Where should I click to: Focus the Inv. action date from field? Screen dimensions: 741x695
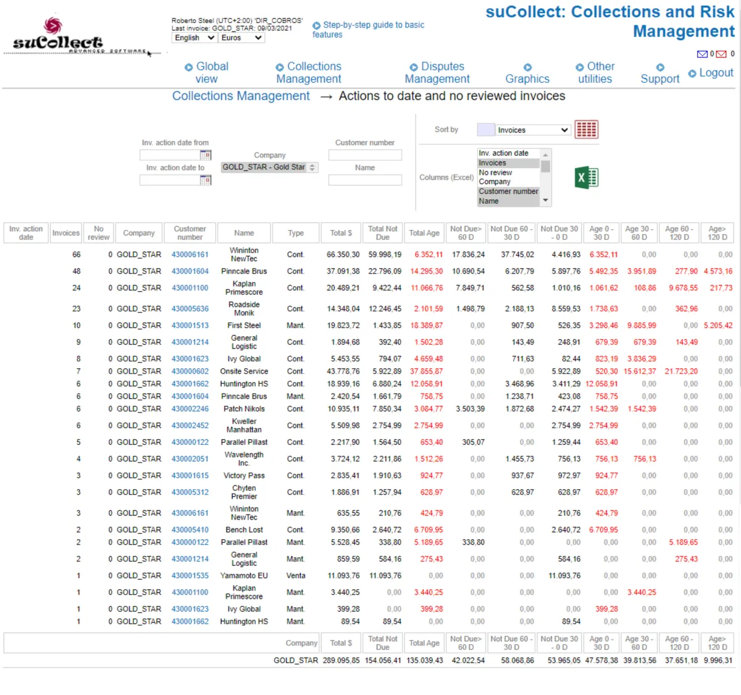170,155
